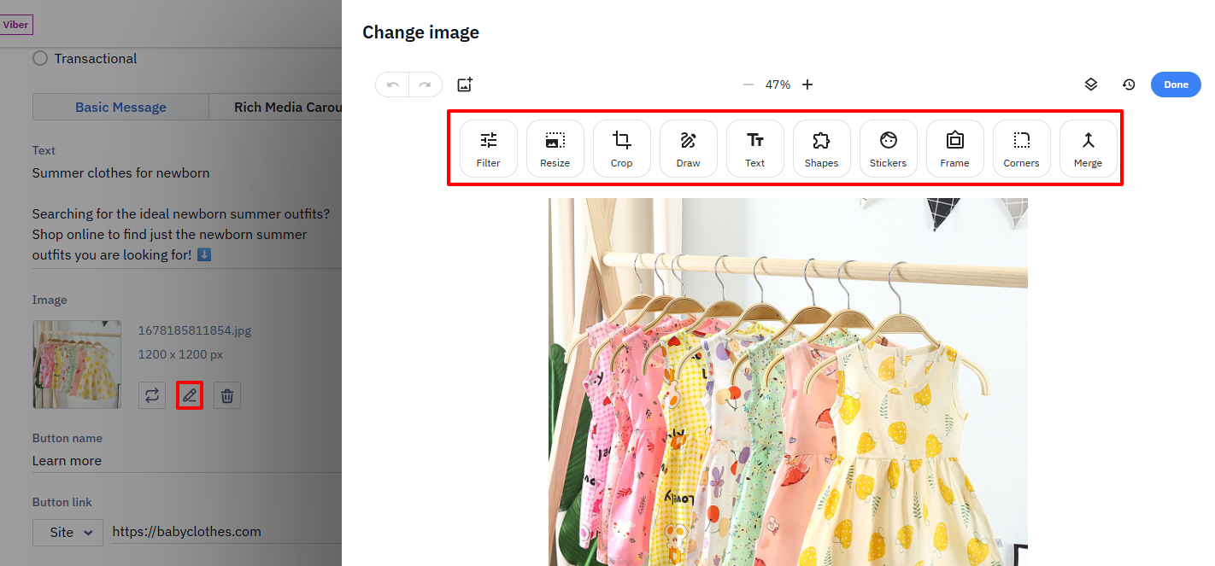Select the Transactional radio button
Image resolution: width=1215 pixels, height=566 pixels.
tap(40, 58)
